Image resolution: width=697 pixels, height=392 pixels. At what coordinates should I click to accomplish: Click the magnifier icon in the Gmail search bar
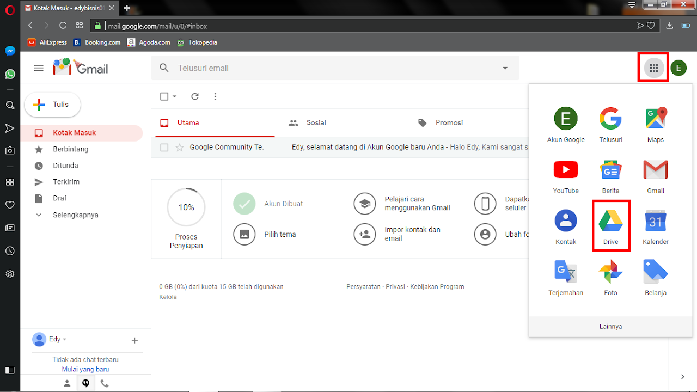click(164, 68)
